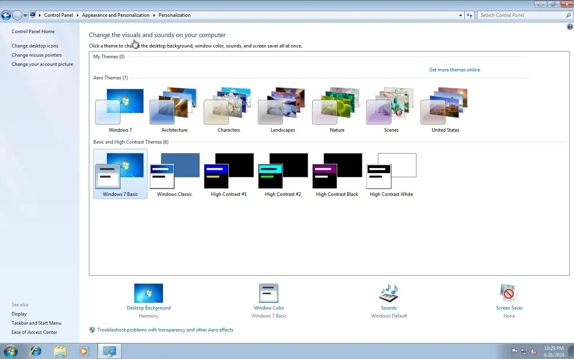Choose High Contrast #2 theme
The image size is (574, 359).
[283, 174]
